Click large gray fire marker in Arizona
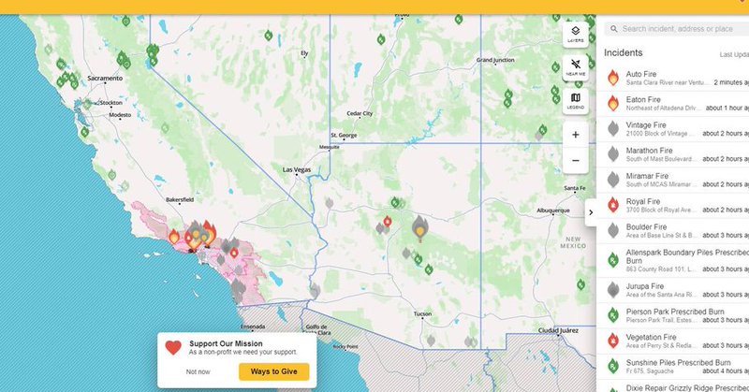 pos(419,228)
